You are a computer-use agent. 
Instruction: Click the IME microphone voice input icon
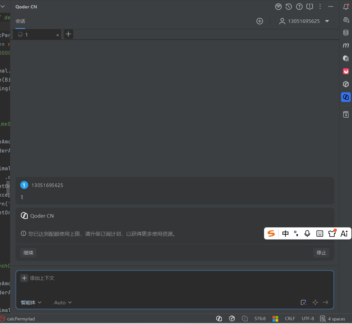307,234
